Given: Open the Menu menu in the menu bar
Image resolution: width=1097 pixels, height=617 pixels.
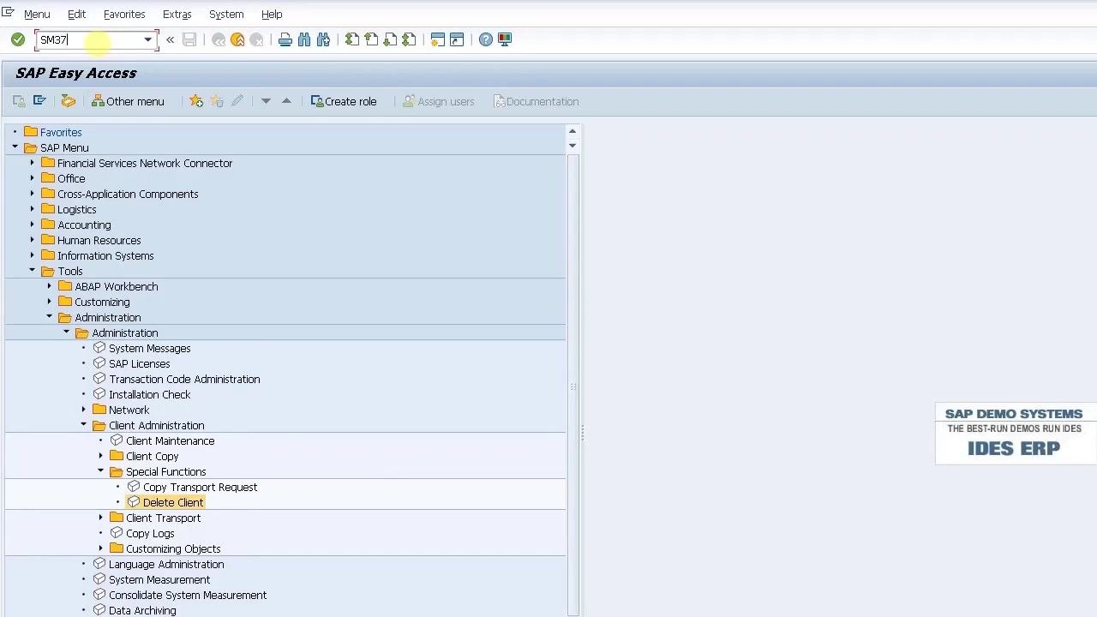Looking at the screenshot, I should [37, 14].
